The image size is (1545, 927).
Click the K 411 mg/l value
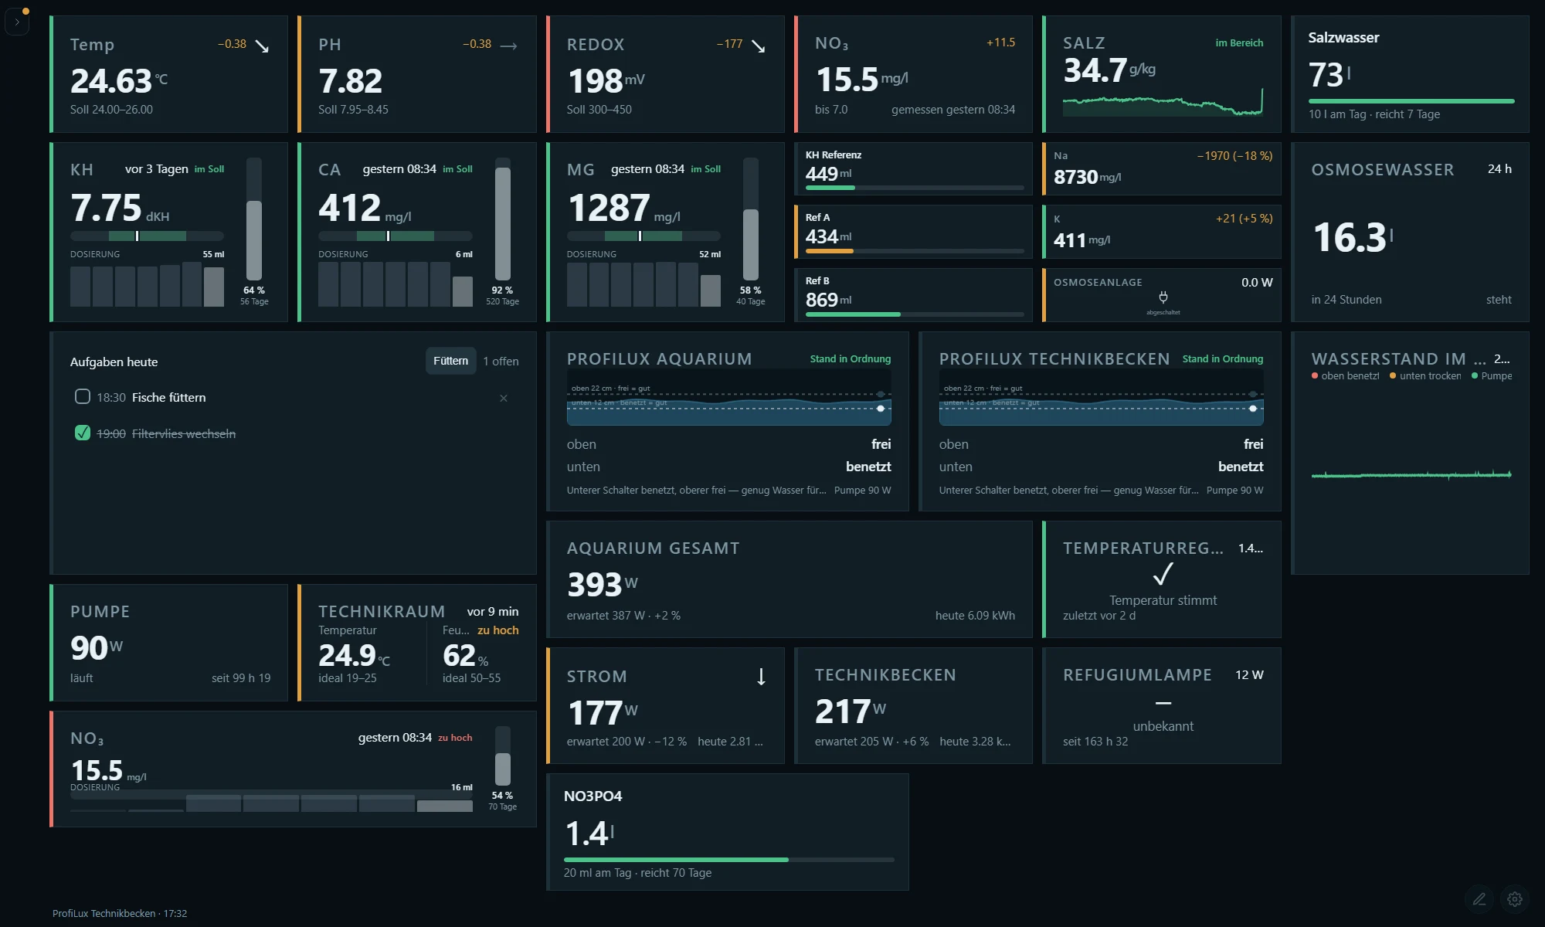(x=1081, y=240)
